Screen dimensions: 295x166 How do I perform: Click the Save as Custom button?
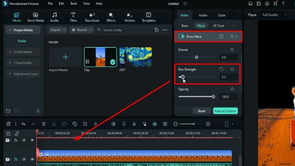click(225, 111)
